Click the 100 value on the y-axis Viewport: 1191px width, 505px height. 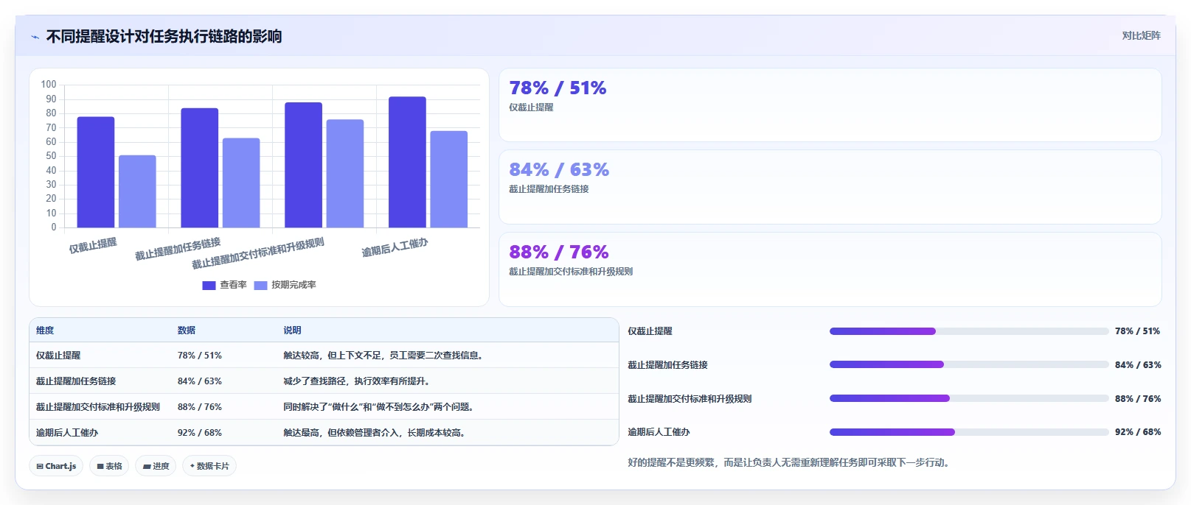pos(49,85)
